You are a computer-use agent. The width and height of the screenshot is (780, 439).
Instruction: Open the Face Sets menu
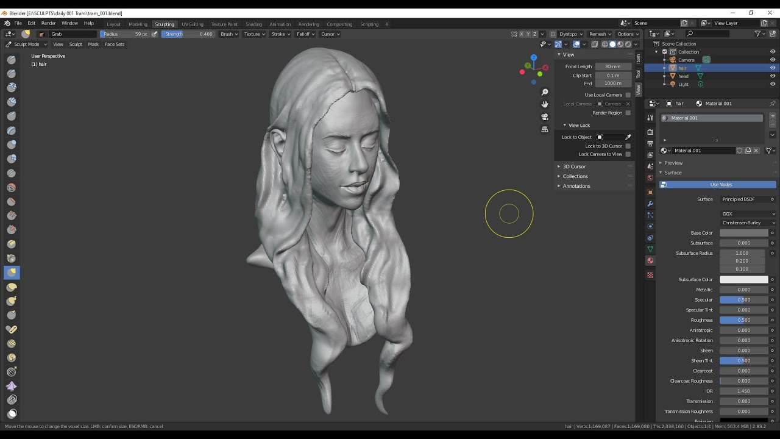click(x=114, y=44)
